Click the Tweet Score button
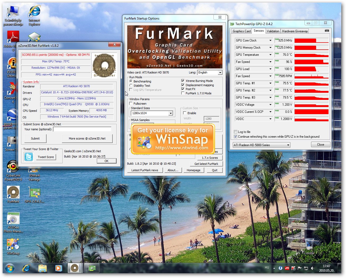The height and width of the screenshot is (278, 346). coord(46,157)
